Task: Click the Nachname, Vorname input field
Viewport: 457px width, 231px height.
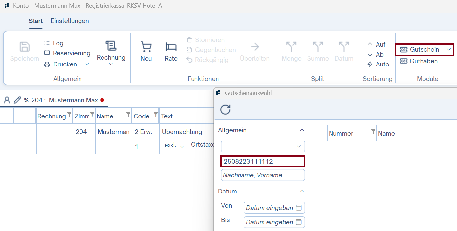Action: click(263, 175)
